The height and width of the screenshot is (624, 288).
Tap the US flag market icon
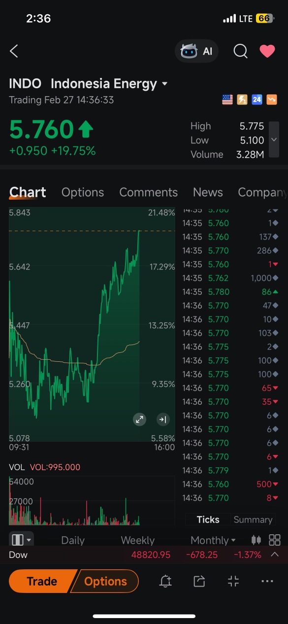click(x=227, y=100)
